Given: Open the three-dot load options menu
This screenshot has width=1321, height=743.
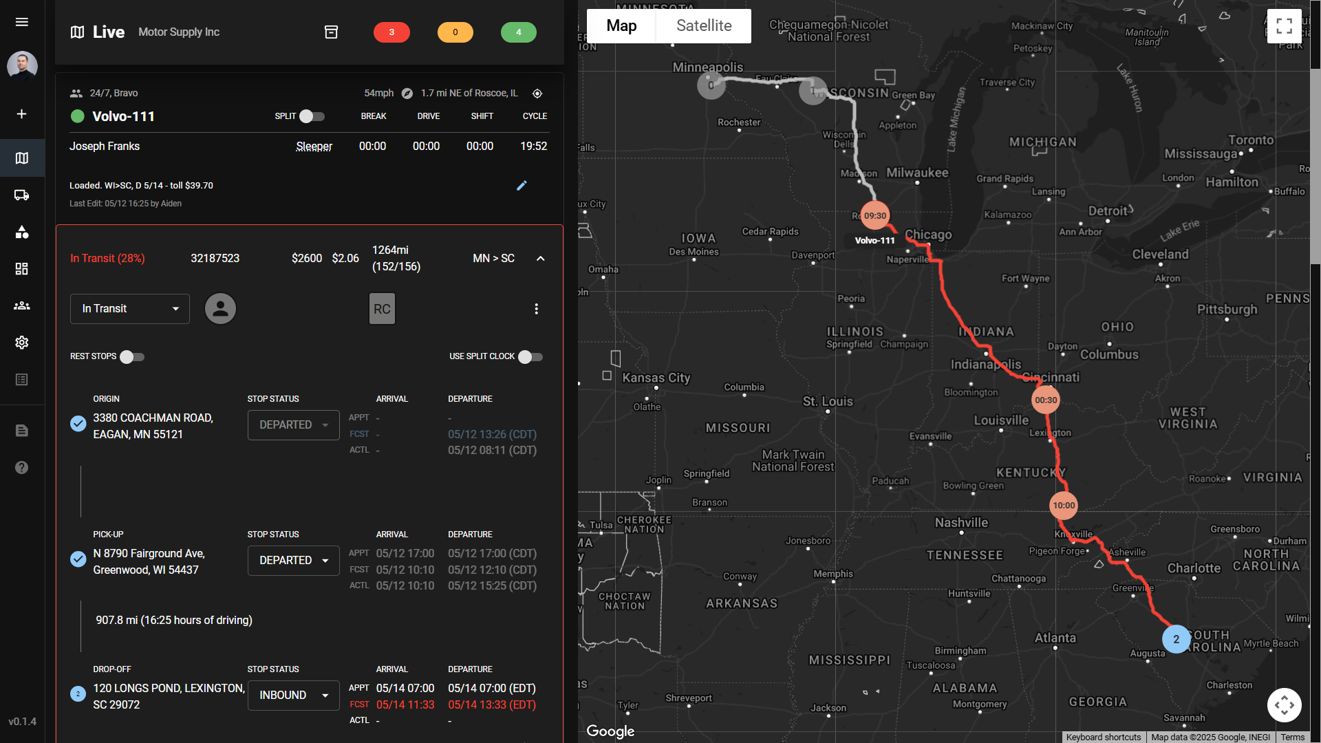Looking at the screenshot, I should [x=537, y=309].
